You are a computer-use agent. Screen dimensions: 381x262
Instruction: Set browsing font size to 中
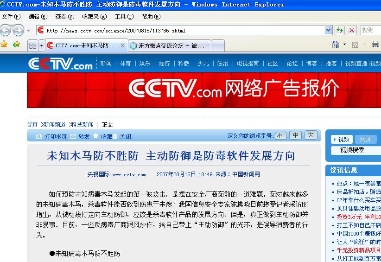click(x=295, y=135)
